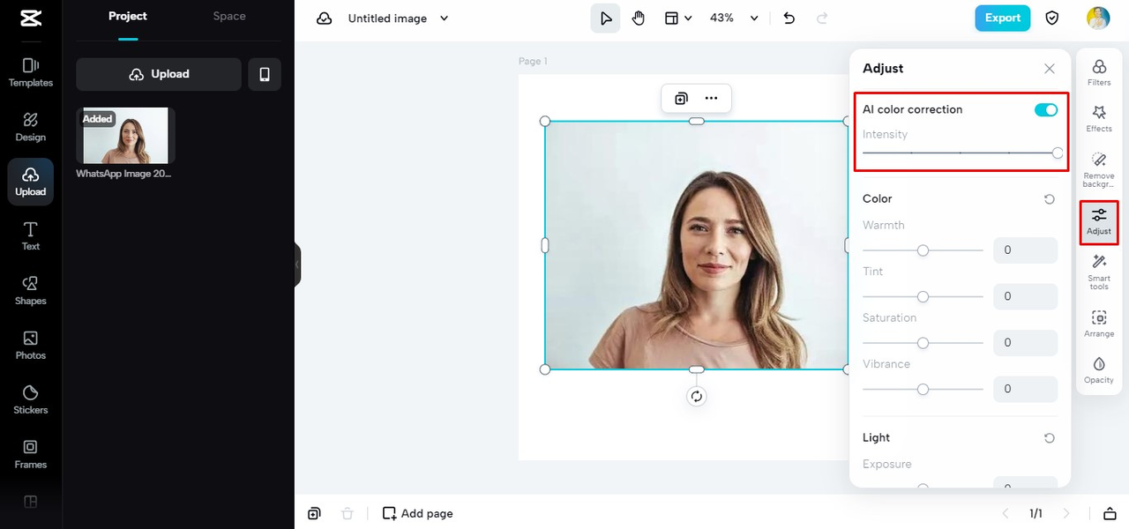Click the Warmth slider handle

(x=923, y=250)
